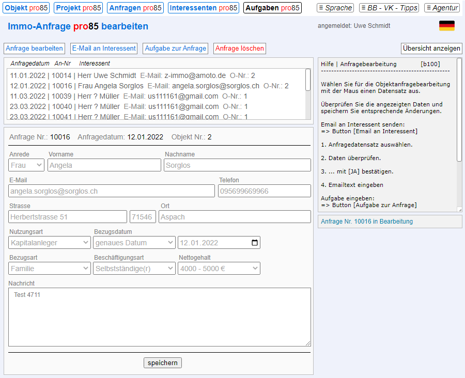
Task: Open the Agentur menu
Action: pyautogui.click(x=442, y=8)
